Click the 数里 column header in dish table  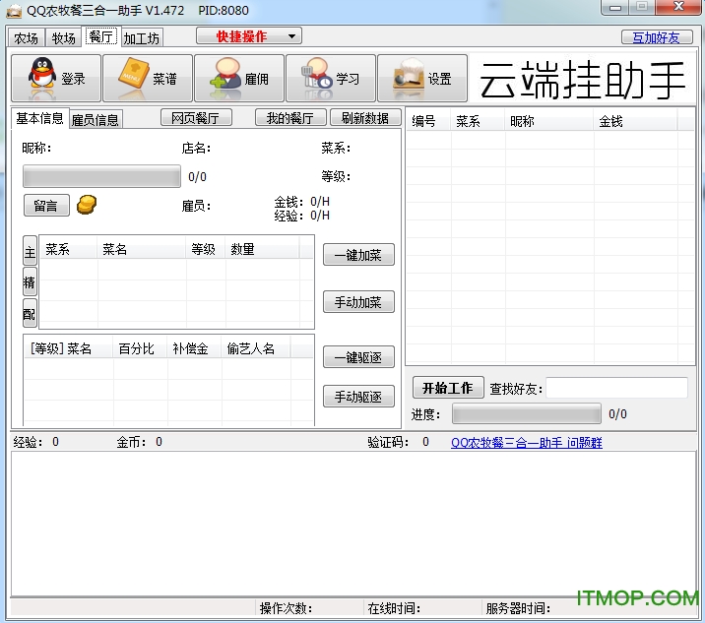tap(262, 249)
